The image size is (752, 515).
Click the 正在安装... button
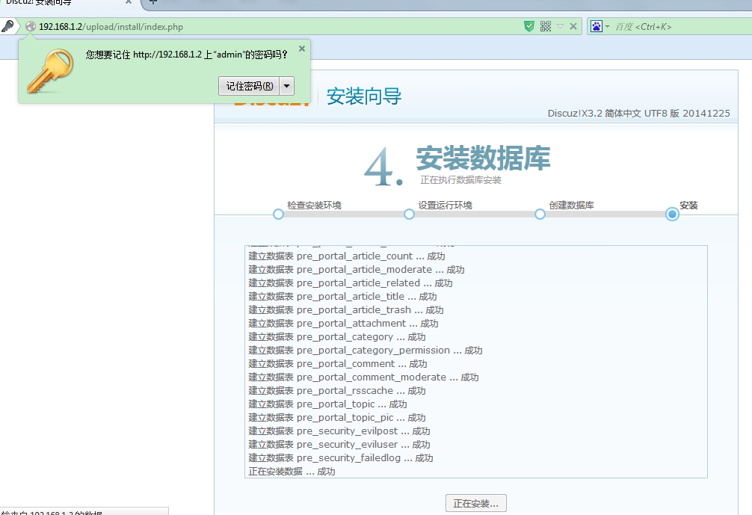(475, 504)
